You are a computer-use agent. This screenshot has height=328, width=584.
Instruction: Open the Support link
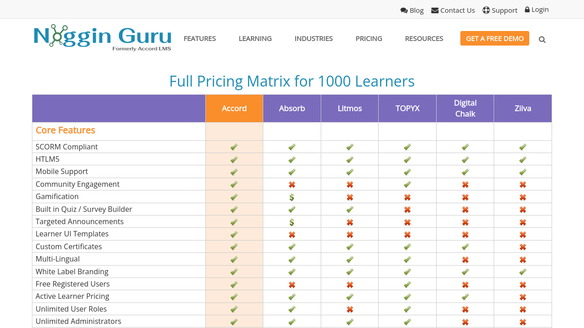point(500,10)
